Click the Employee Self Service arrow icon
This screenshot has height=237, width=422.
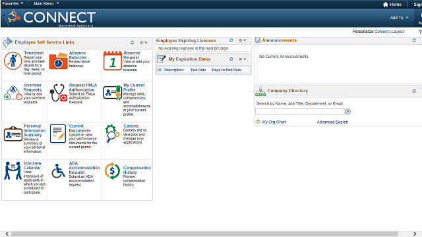(8, 42)
